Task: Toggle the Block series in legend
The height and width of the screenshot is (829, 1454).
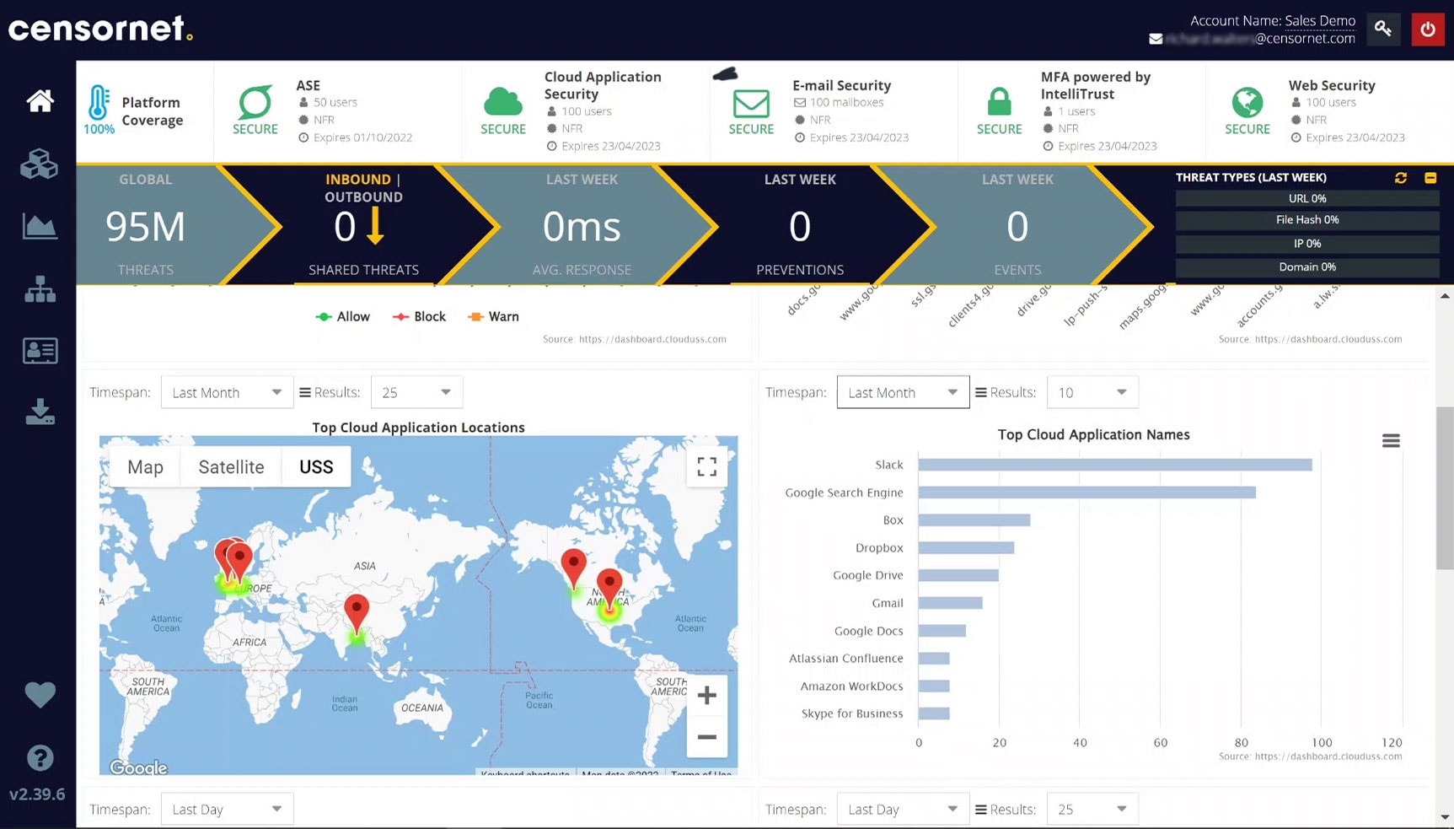Action: pyautogui.click(x=419, y=317)
